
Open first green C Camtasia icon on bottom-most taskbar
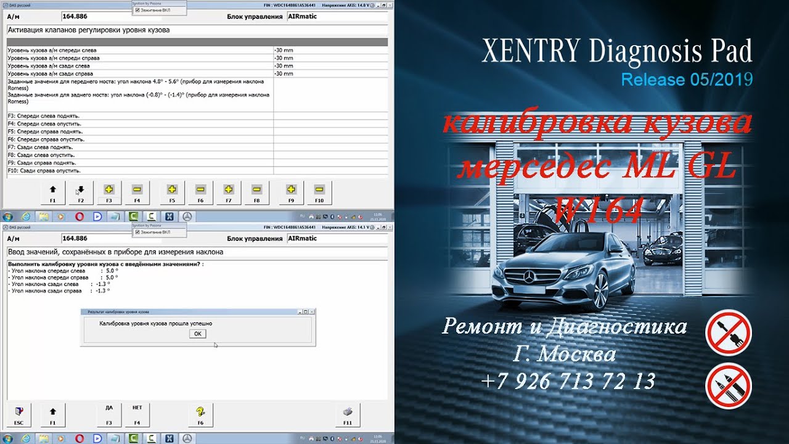(x=133, y=438)
